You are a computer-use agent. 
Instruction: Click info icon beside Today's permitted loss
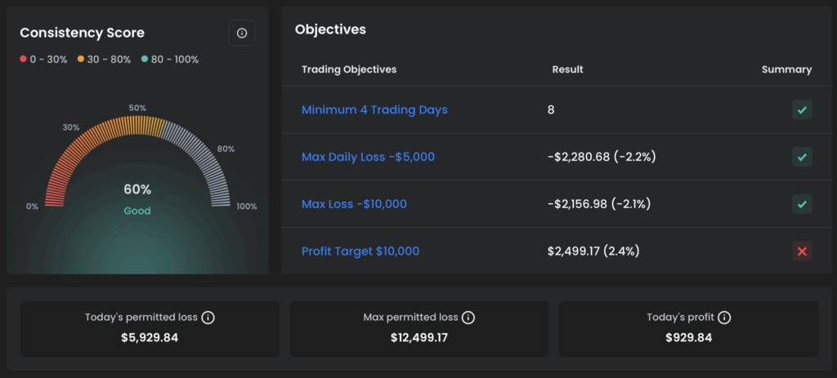(x=208, y=318)
